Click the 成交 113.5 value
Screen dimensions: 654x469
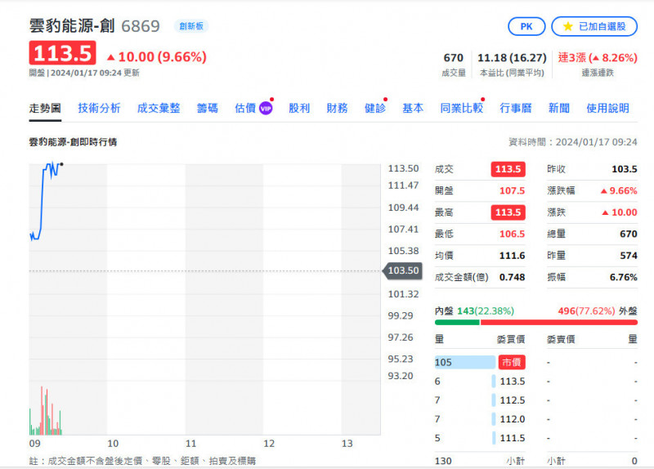point(508,169)
